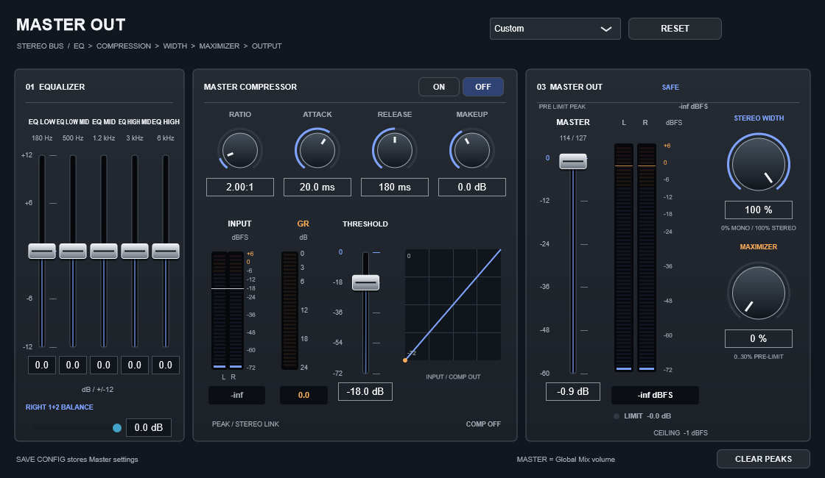Open the Custom preset dropdown
Viewport: 825px width, 478px height.
pos(555,29)
